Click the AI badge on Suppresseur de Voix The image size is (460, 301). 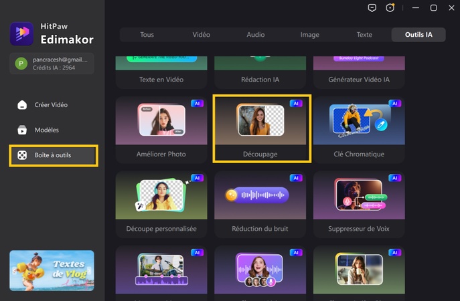pyautogui.click(x=395, y=178)
